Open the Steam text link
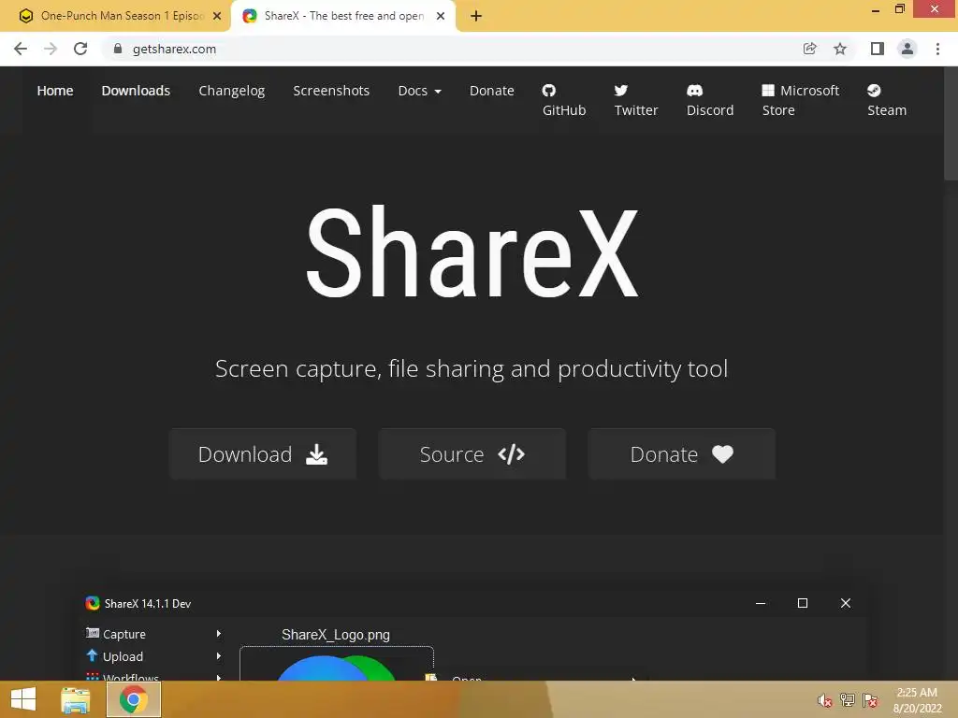The image size is (958, 718). (887, 110)
